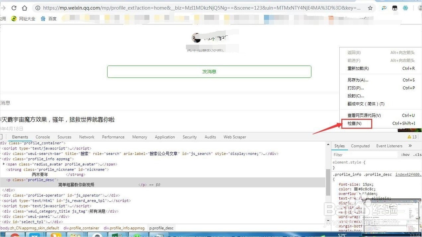Image resolution: width=422 pixels, height=237 pixels.
Task: Switch to the Console DevTools tab
Action: (43, 137)
